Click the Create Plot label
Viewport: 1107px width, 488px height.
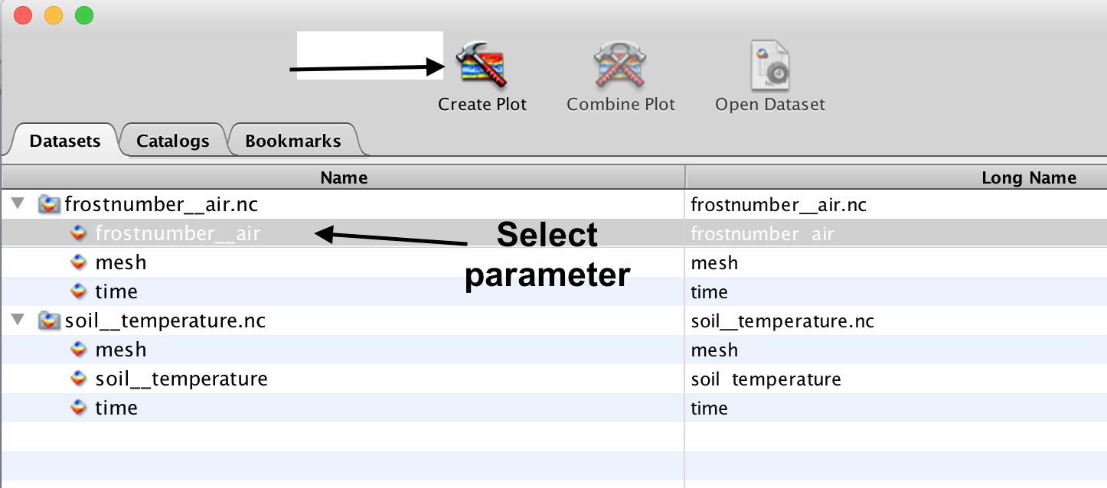click(482, 104)
